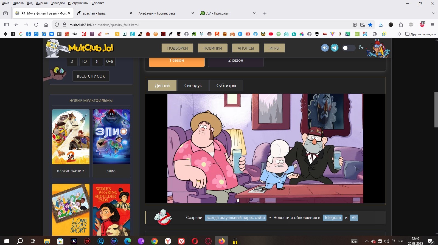
Task: Toggle reader view icon in address bar
Action: coord(355,25)
